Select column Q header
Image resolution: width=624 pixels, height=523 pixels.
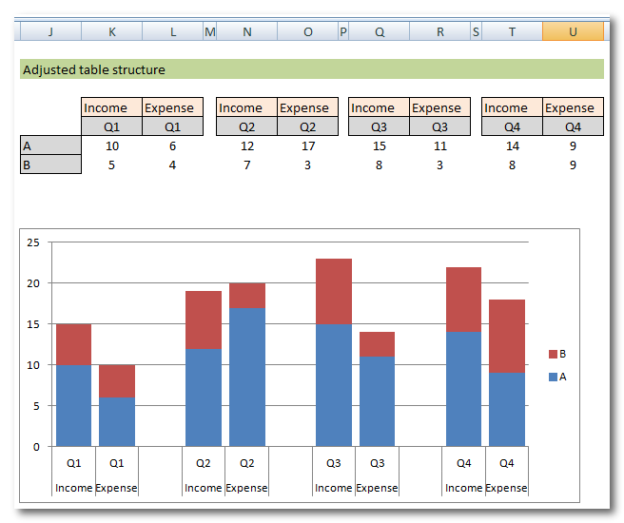pos(380,32)
